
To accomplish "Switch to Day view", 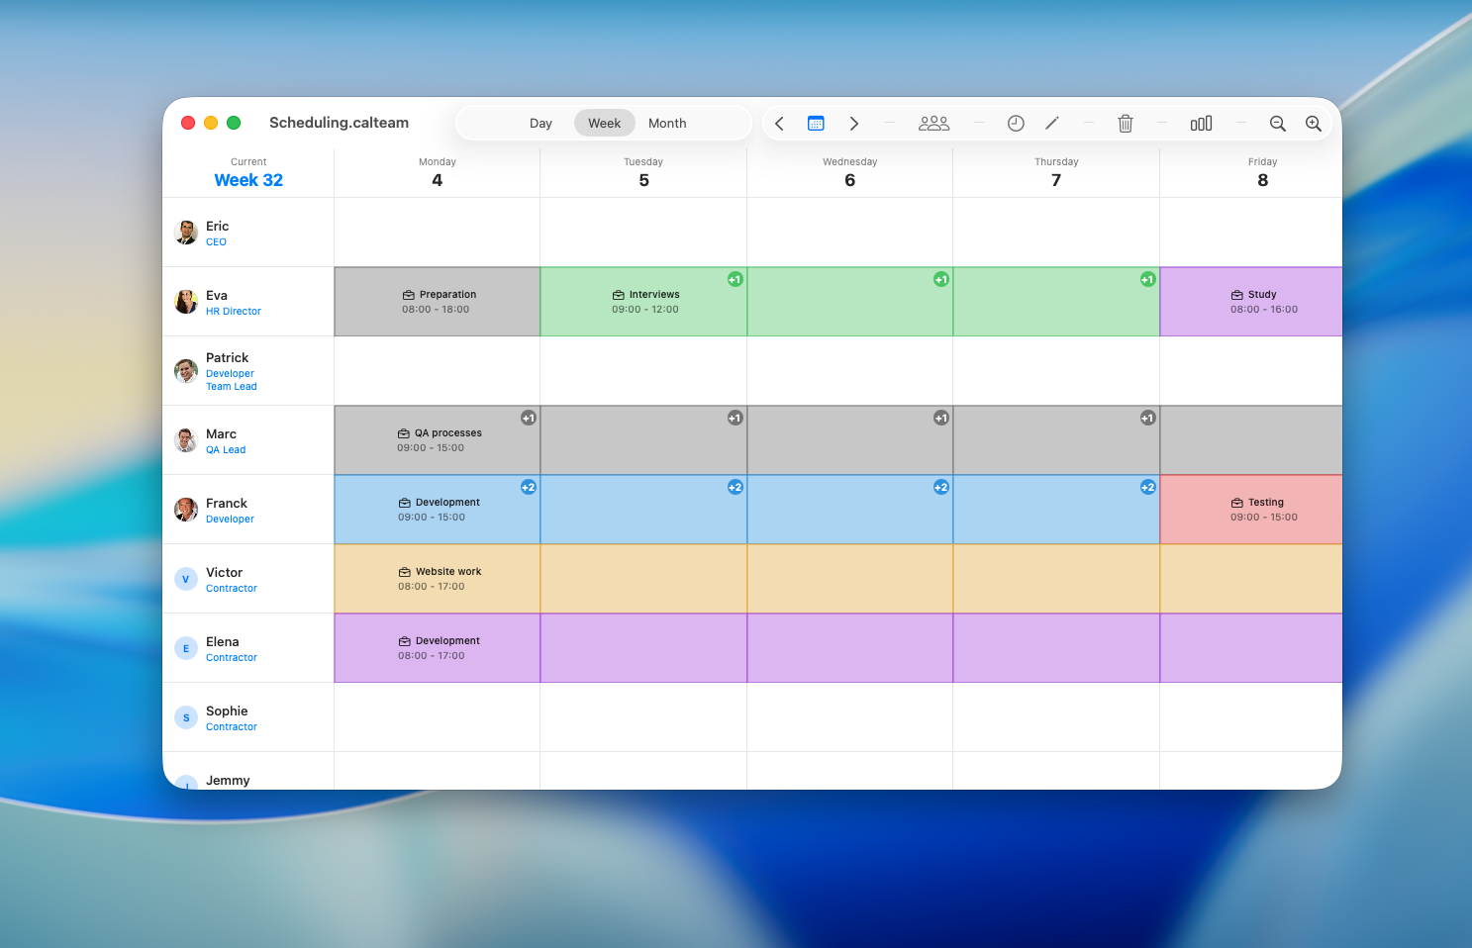I will pos(540,124).
